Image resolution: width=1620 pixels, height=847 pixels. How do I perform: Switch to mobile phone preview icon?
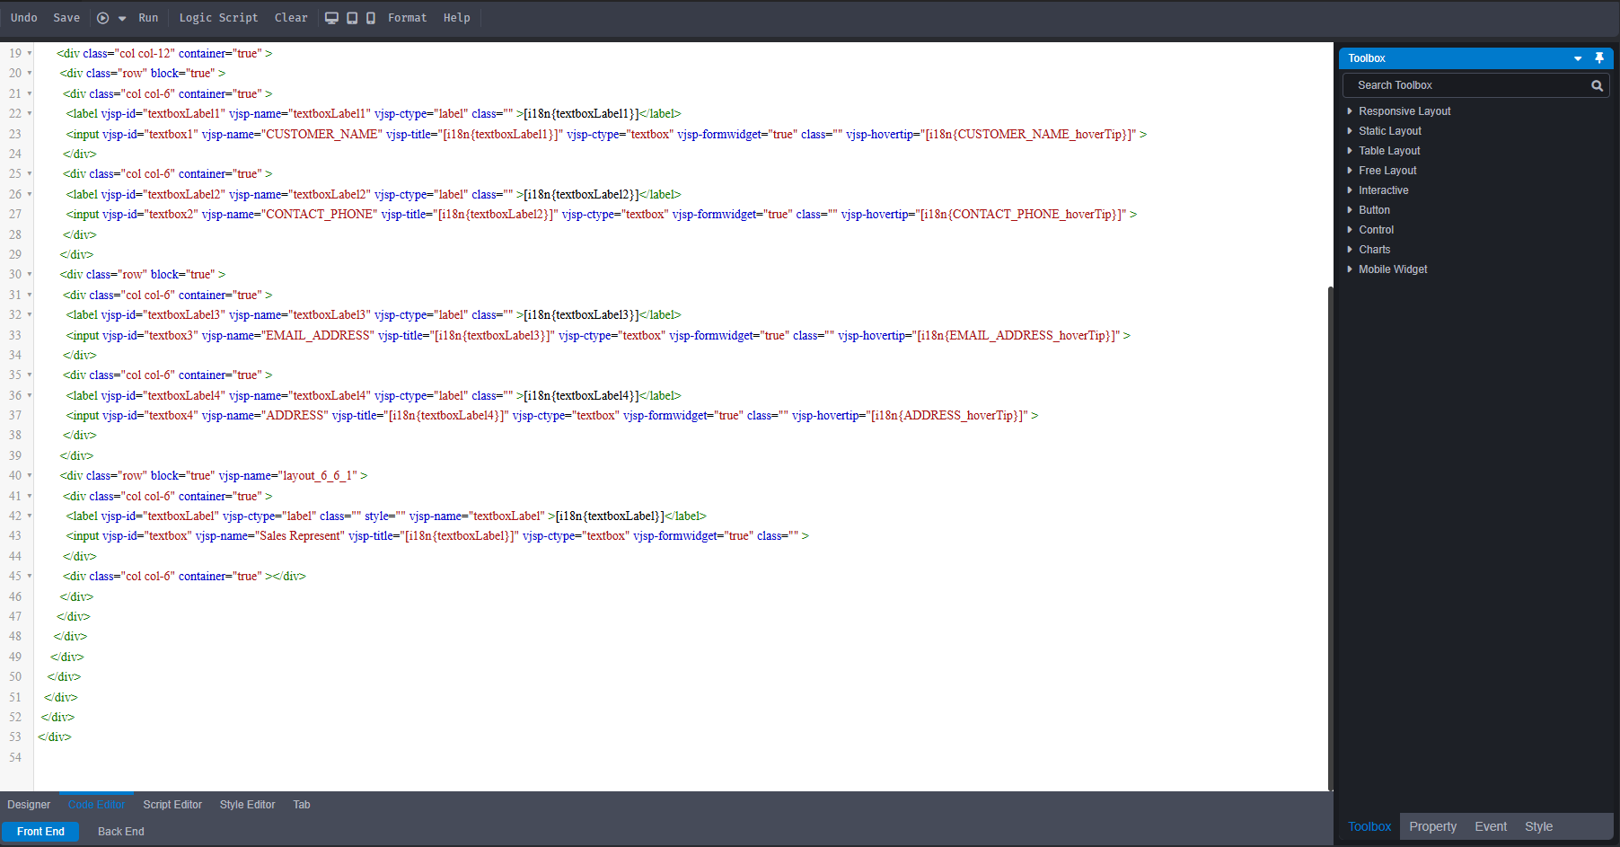[x=371, y=18]
